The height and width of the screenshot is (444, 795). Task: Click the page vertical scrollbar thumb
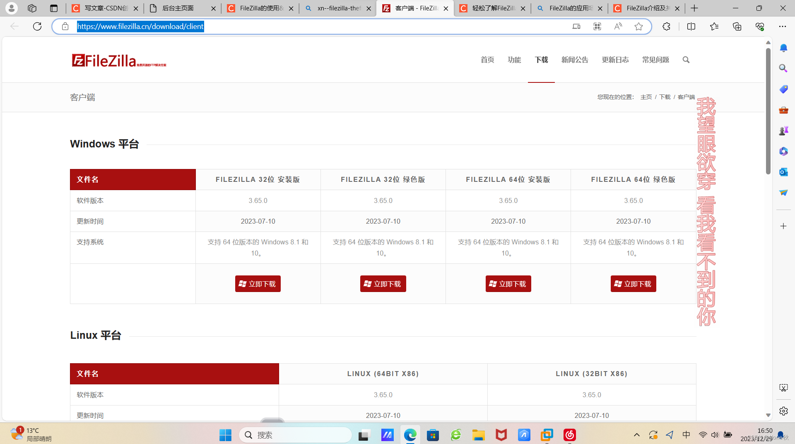point(768,111)
